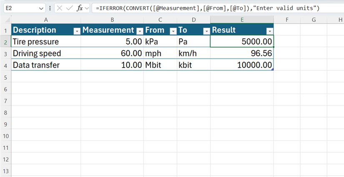Viewport: 344px width, 177px height.
Task: Expand the function dropdown beside fx
Action: coord(87,8)
